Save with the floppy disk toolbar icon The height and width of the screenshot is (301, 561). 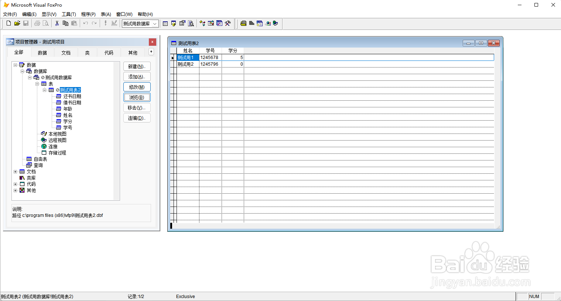[x=26, y=23]
